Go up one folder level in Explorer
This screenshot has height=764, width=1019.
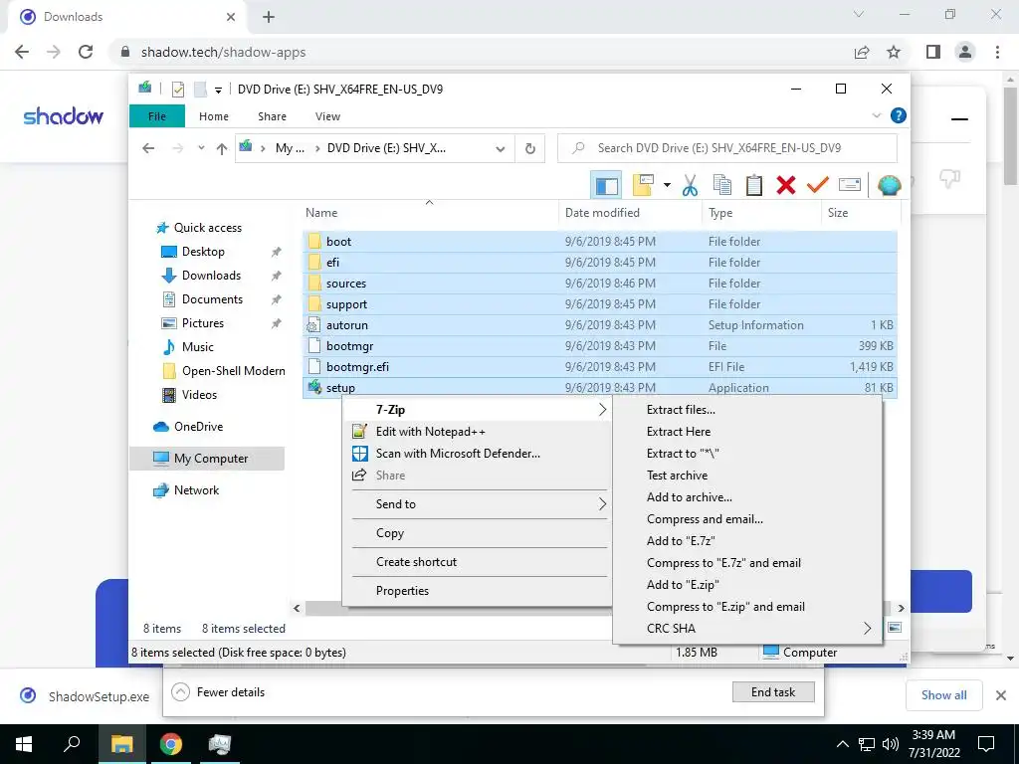222,149
